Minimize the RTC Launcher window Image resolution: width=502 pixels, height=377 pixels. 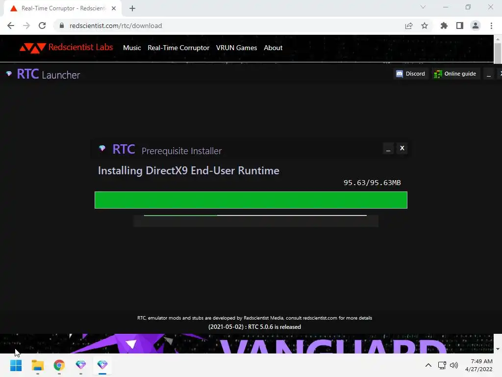click(489, 75)
